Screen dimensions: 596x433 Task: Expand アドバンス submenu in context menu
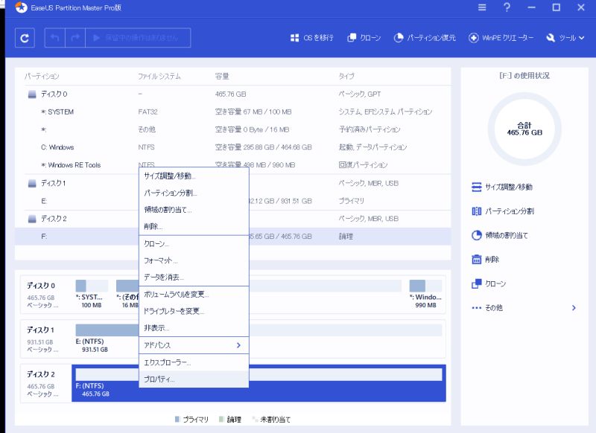tap(193, 345)
